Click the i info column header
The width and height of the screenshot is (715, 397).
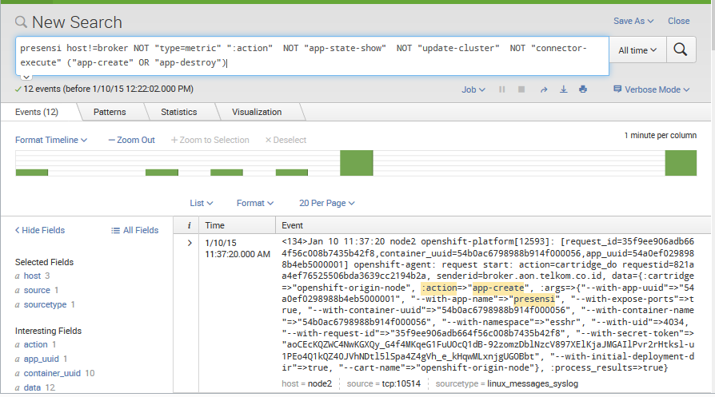pyautogui.click(x=190, y=225)
